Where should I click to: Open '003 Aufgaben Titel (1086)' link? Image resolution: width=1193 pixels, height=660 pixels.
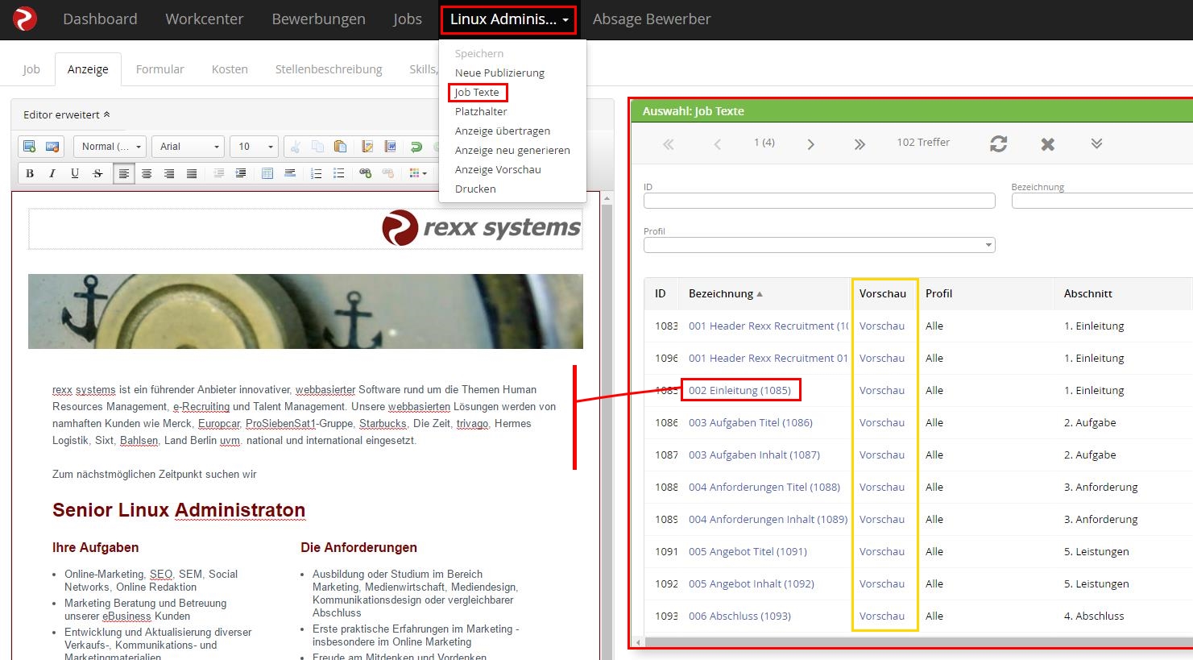pyautogui.click(x=751, y=422)
